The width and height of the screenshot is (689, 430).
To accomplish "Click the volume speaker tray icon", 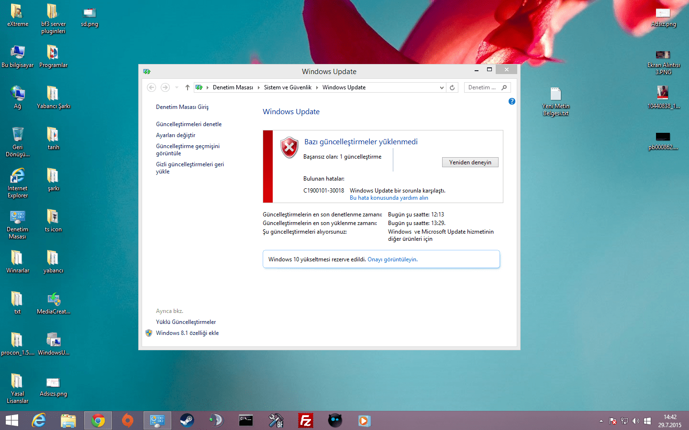I will pos(635,421).
